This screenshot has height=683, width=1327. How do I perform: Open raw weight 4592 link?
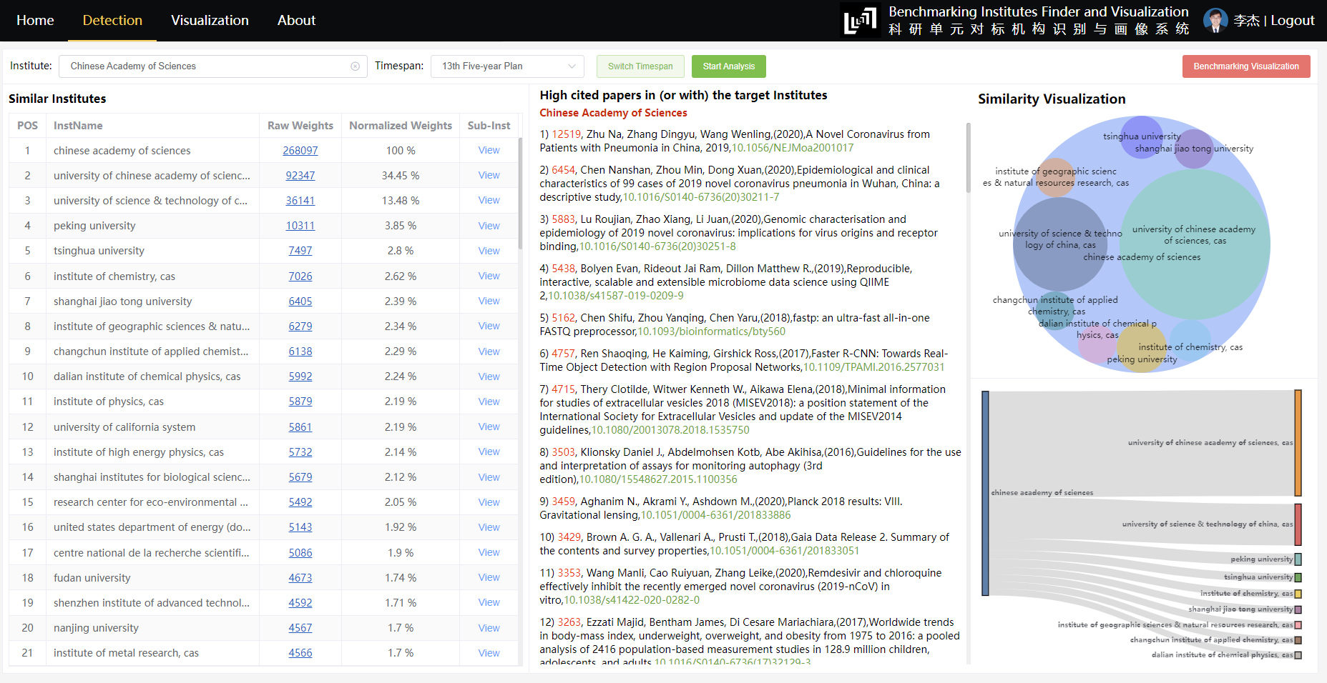300,603
